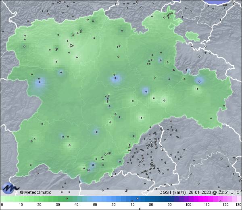Click the Meteoclimatic wave logo icon
This screenshot has height=210, width=242.
pos(10,188)
